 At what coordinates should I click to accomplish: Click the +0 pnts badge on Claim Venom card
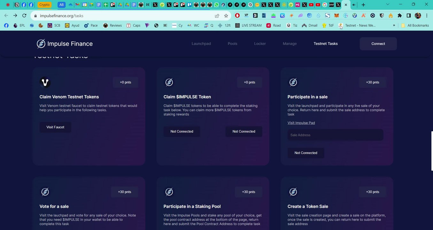click(x=126, y=82)
